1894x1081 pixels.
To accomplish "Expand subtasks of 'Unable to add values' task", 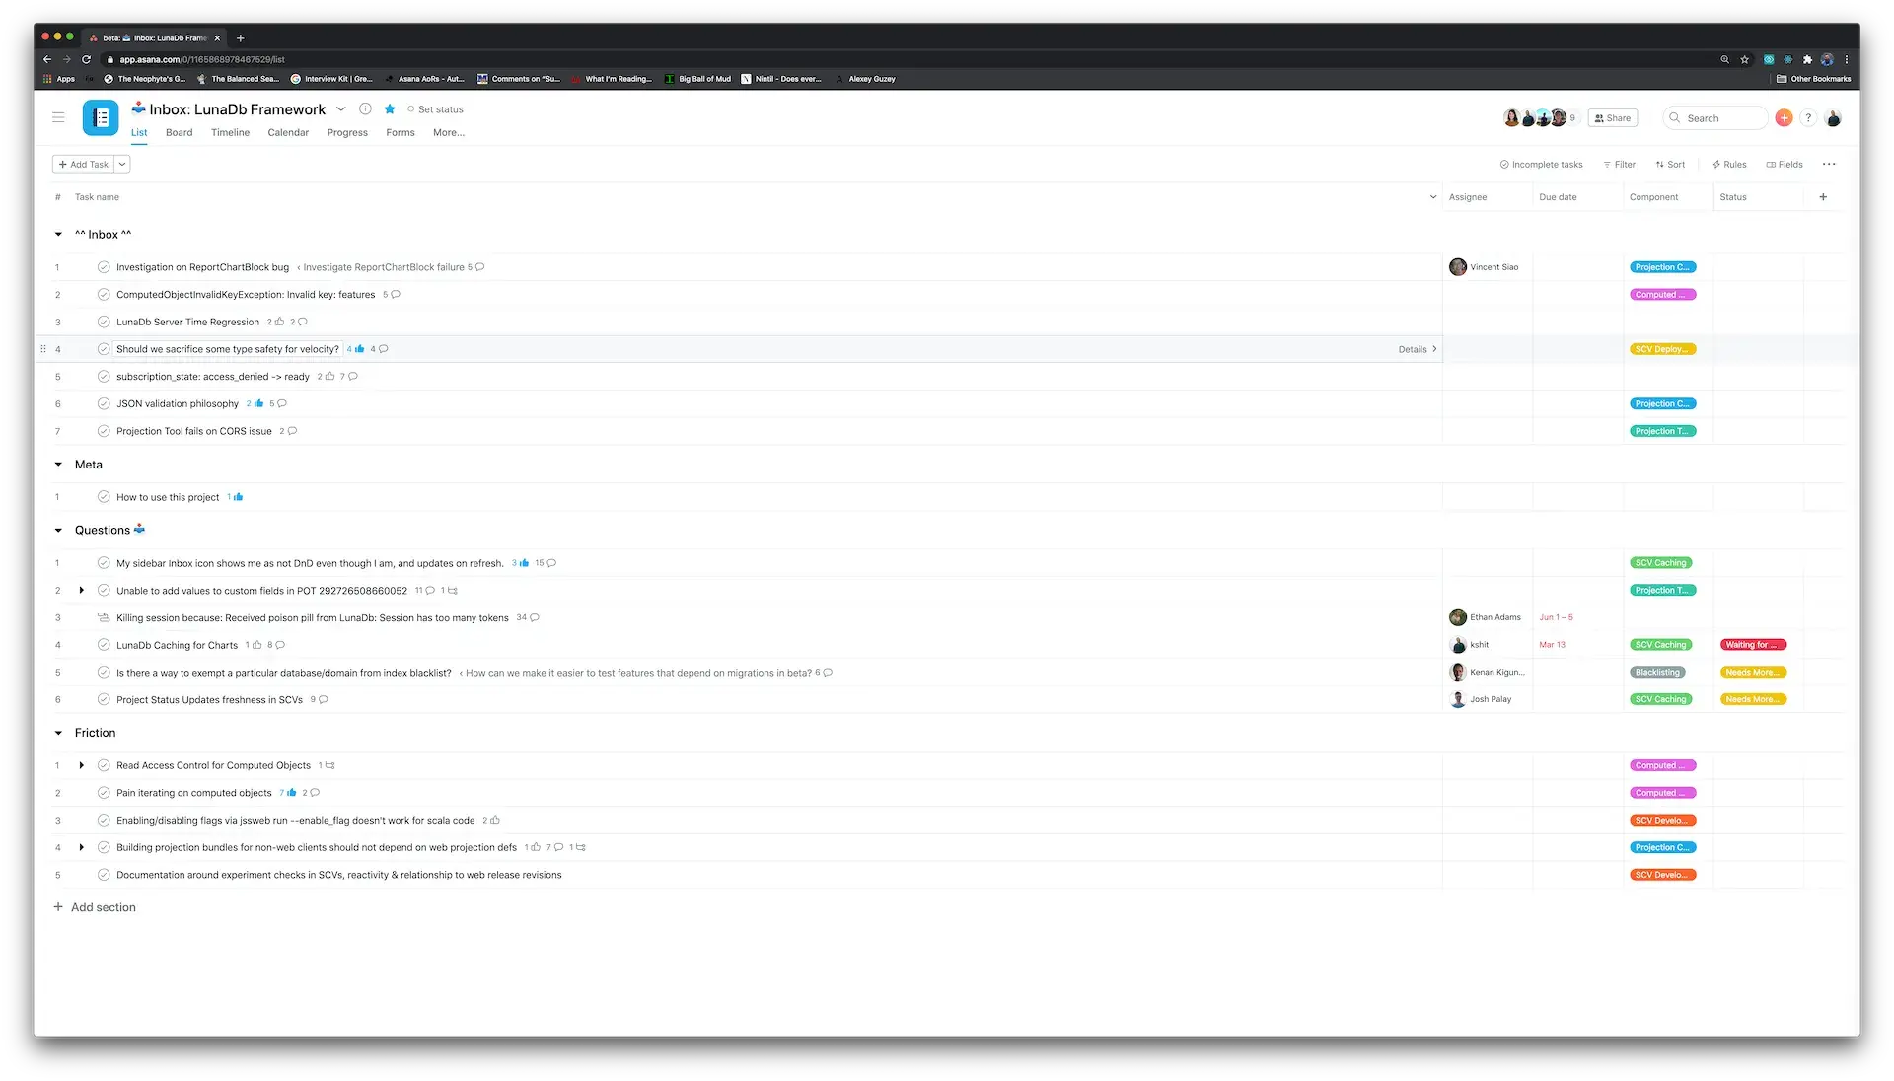I will click(x=81, y=591).
